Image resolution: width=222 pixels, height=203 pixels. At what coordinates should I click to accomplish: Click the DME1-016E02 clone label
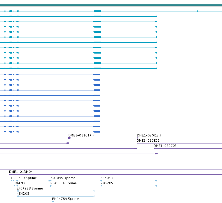point(148,141)
